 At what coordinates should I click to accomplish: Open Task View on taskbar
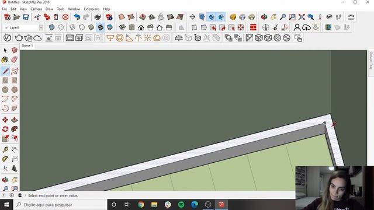(127, 205)
